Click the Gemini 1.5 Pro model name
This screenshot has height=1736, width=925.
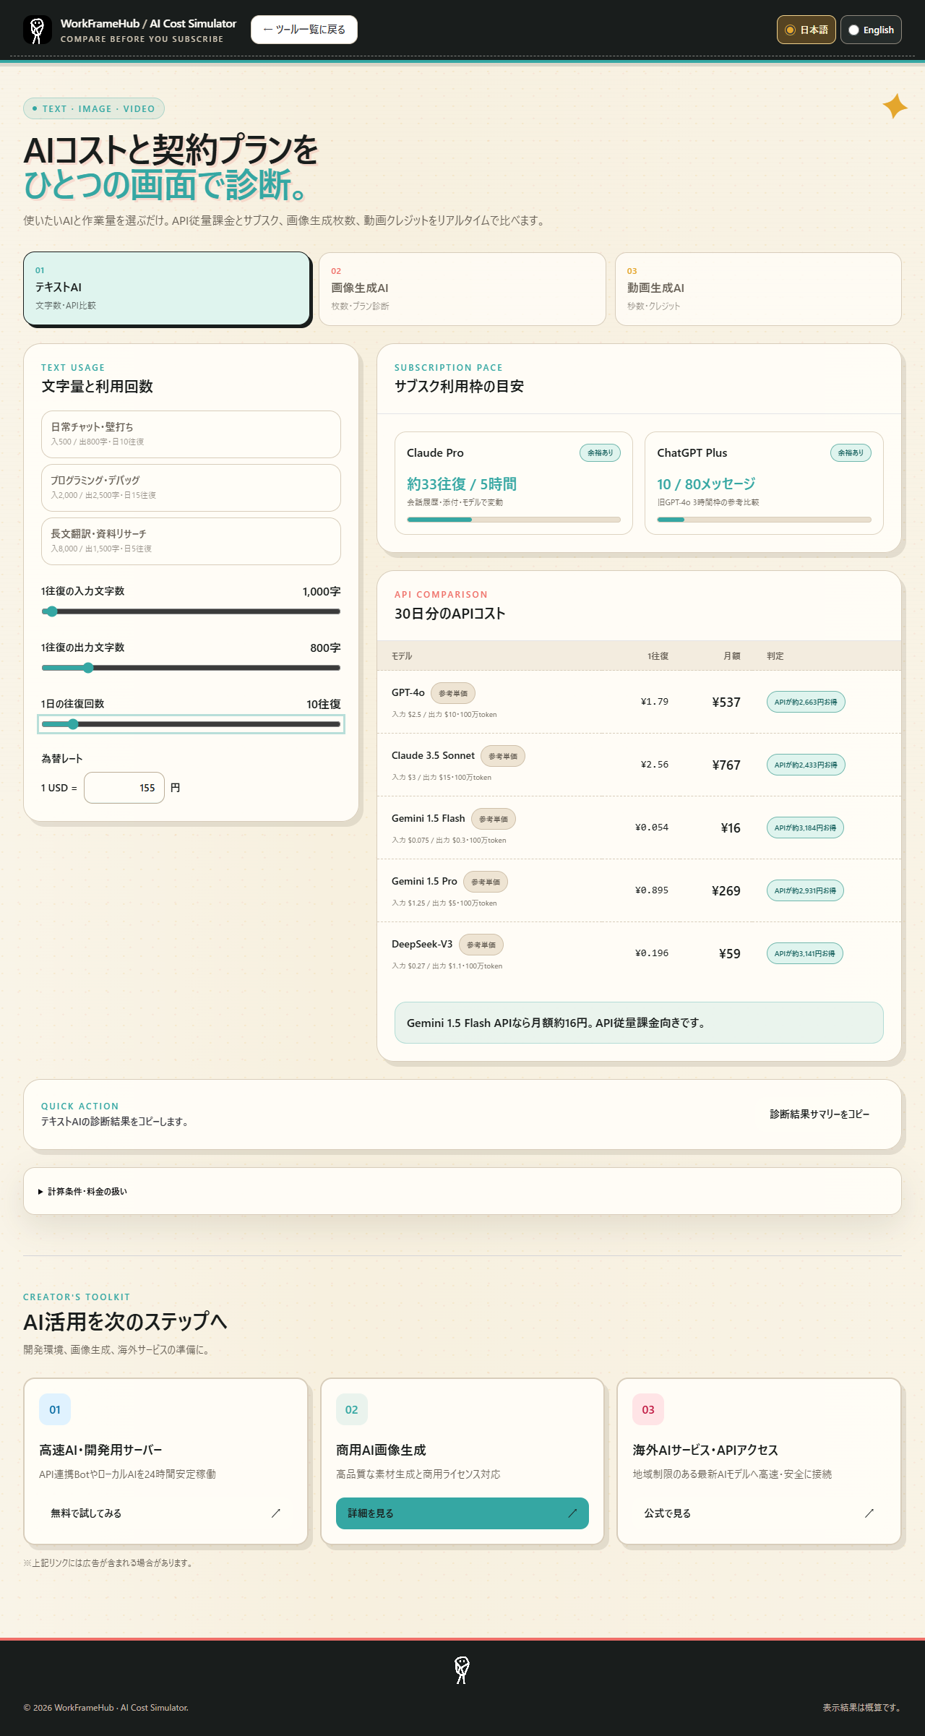pyautogui.click(x=424, y=881)
